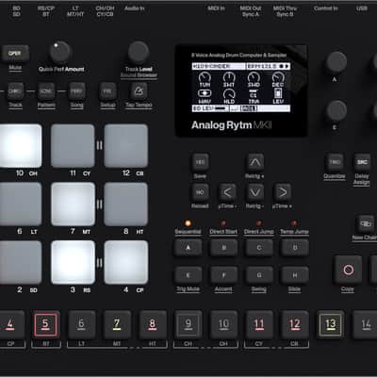Tap the Yes / Save key

pyautogui.click(x=200, y=162)
